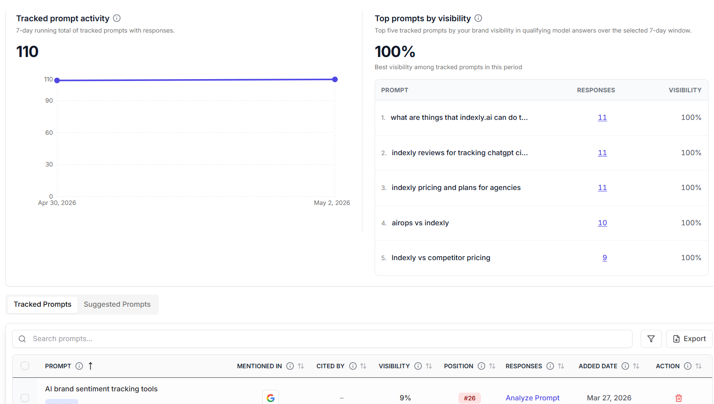Image resolution: width=714 pixels, height=404 pixels.
Task: Sort by the POSITION column arrows
Action: tap(492, 366)
